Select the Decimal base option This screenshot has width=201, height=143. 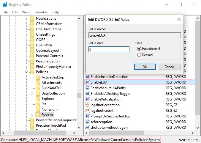pyautogui.click(x=139, y=55)
